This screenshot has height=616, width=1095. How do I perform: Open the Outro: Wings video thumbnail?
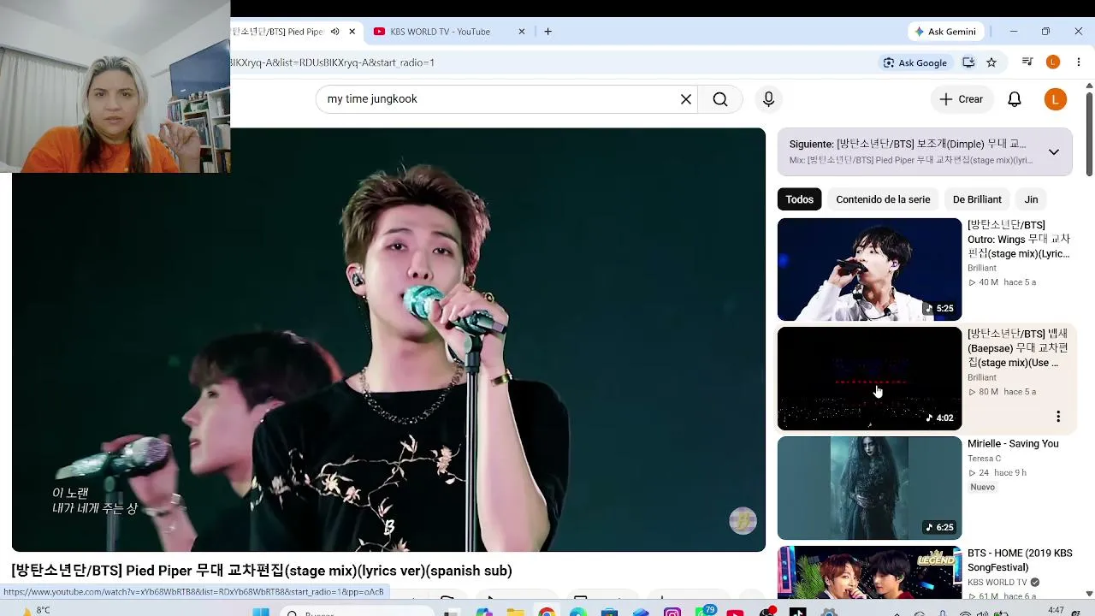869,269
